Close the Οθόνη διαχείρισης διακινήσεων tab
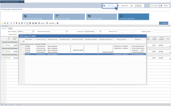The width and height of the screenshot is (171, 106). pyautogui.click(x=23, y=2)
